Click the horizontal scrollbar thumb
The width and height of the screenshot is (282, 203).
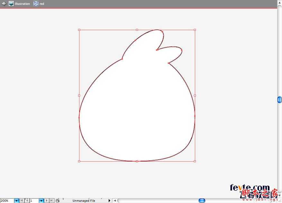click(202, 200)
